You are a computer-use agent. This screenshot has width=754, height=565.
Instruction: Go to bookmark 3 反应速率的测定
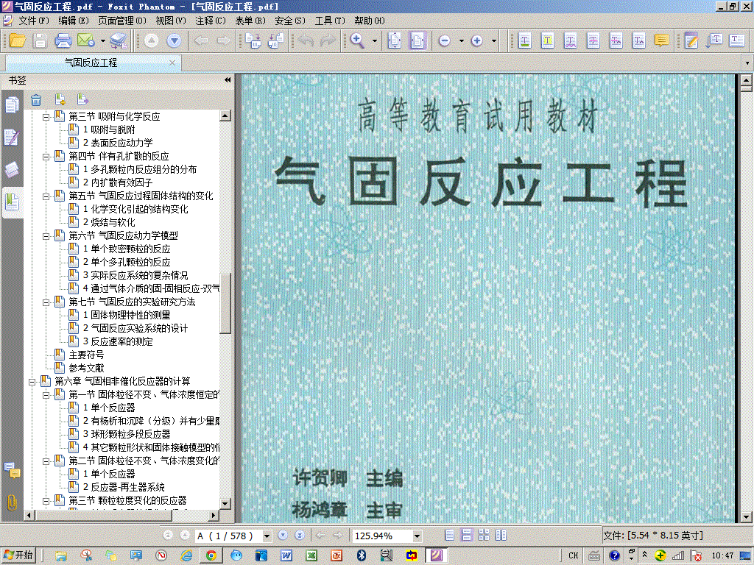[x=118, y=341]
